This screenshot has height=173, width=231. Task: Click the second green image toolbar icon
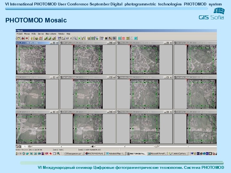pyautogui.click(x=50, y=38)
